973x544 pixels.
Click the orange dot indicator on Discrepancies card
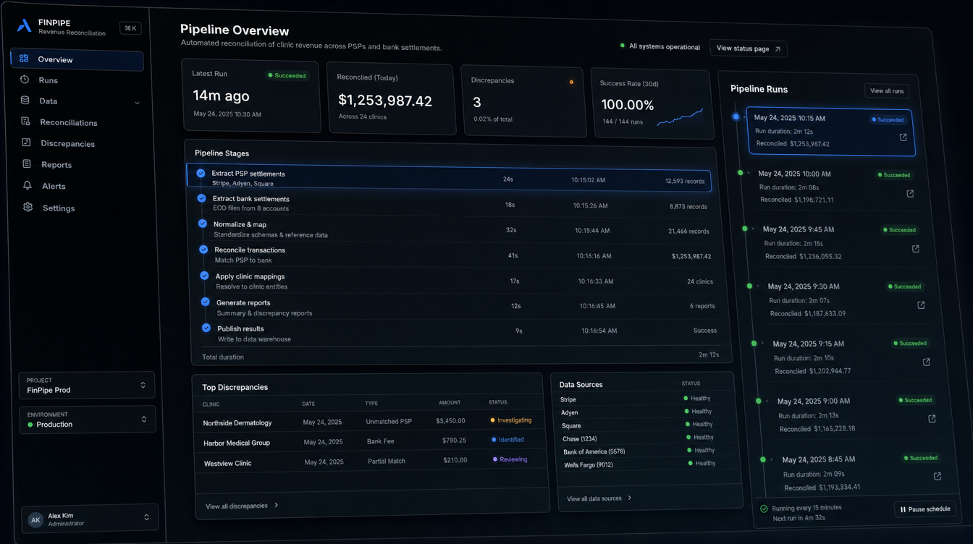571,82
